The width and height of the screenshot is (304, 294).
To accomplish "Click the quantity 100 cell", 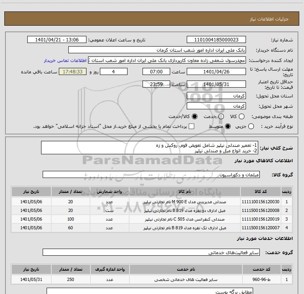I will 71,219.
